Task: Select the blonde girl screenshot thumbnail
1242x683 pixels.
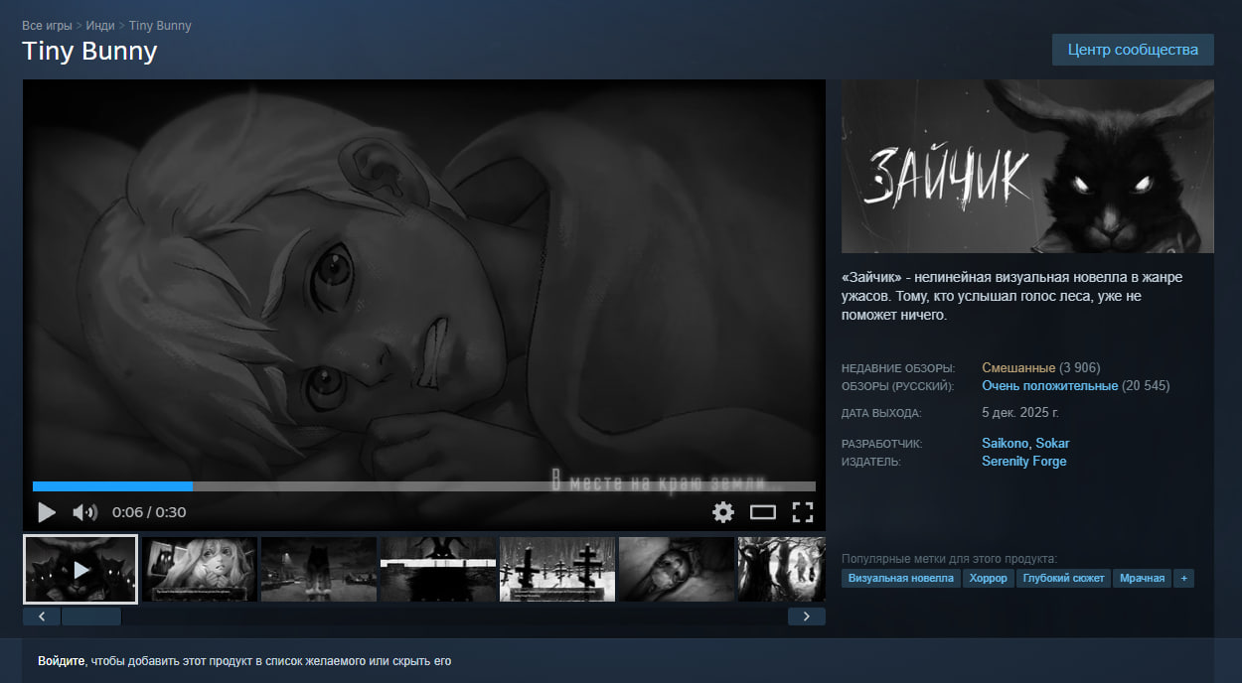Action: [x=199, y=569]
